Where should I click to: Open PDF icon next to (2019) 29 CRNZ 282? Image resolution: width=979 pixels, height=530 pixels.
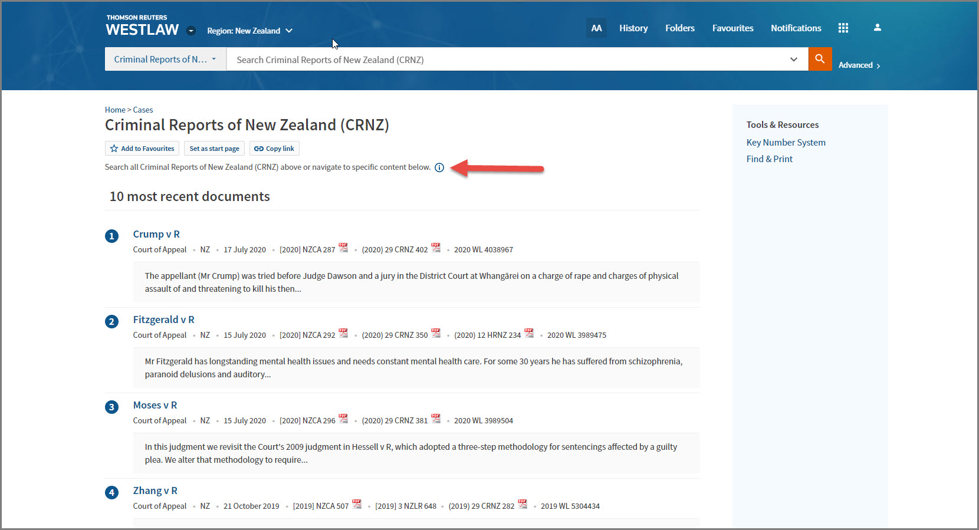[x=523, y=504]
